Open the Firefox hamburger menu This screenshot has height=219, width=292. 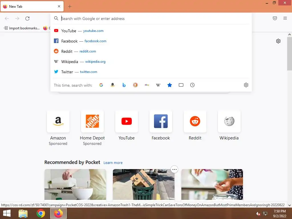pyautogui.click(x=285, y=18)
